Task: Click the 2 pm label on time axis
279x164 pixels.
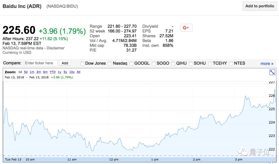Action: tap(197, 160)
